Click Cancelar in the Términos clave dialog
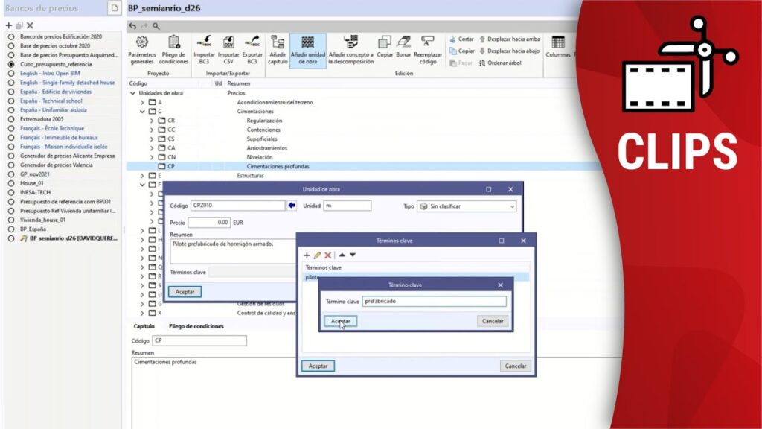The image size is (762, 429). click(x=515, y=366)
